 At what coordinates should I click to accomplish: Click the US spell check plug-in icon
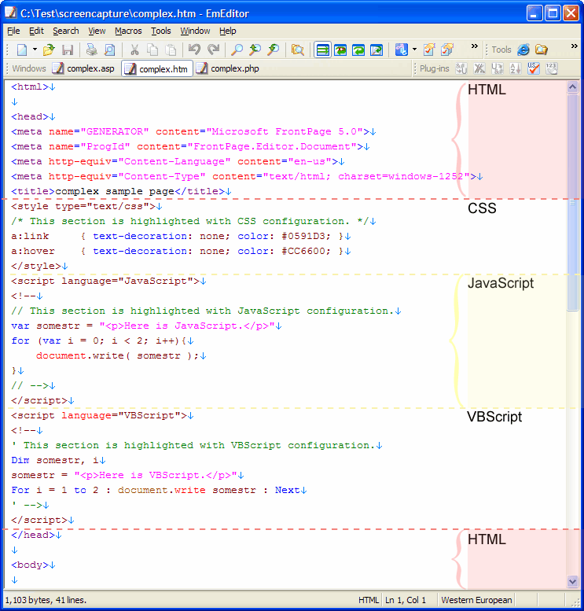click(x=534, y=68)
